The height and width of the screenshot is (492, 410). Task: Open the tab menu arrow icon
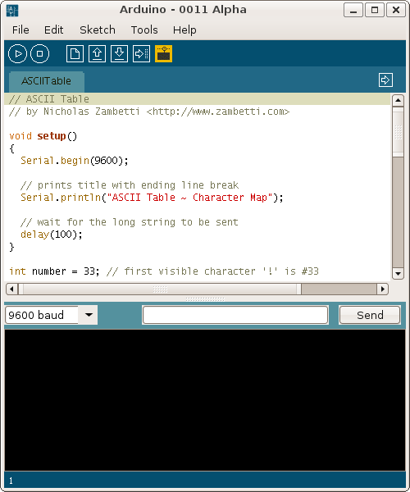(385, 80)
